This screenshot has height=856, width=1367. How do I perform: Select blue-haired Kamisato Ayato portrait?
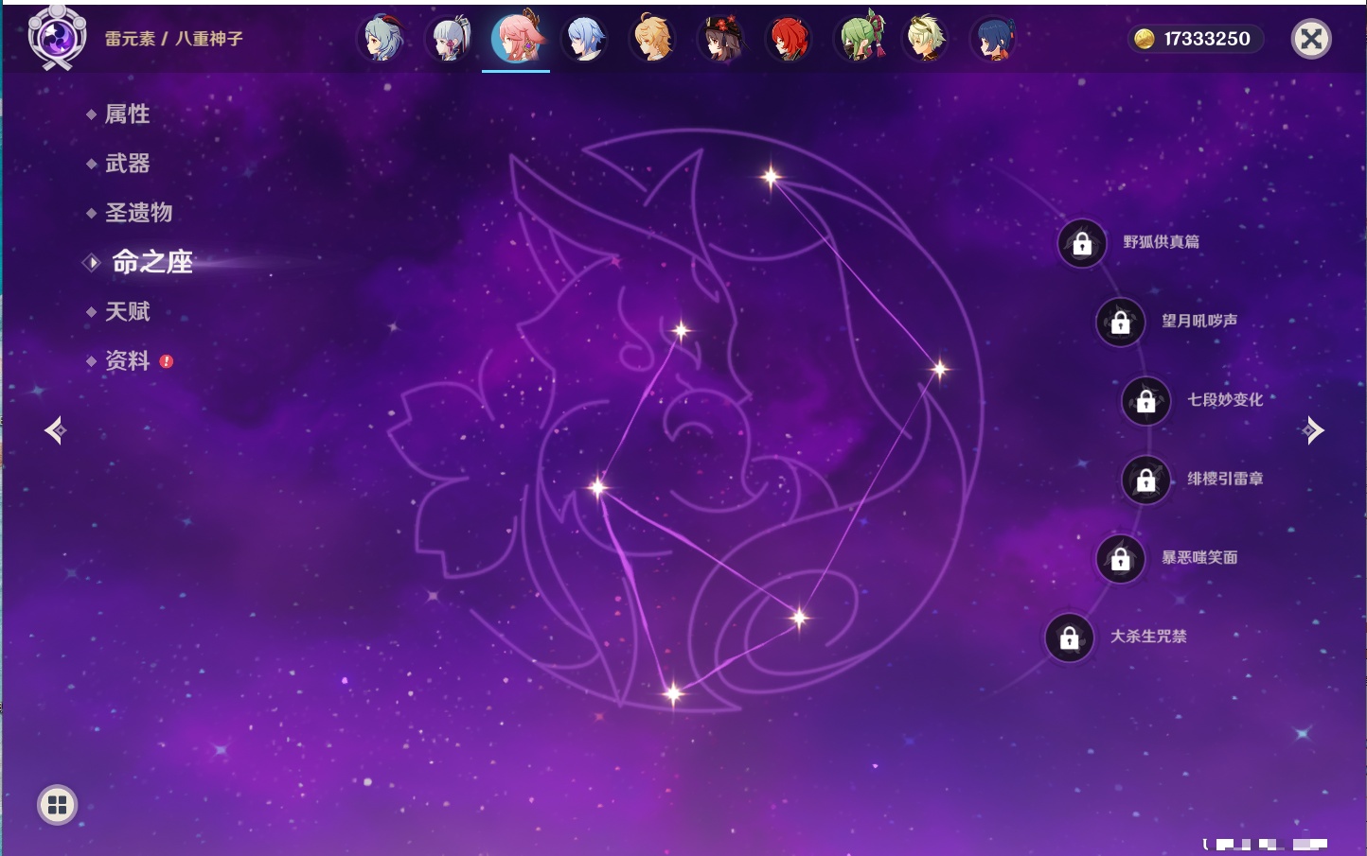[586, 39]
